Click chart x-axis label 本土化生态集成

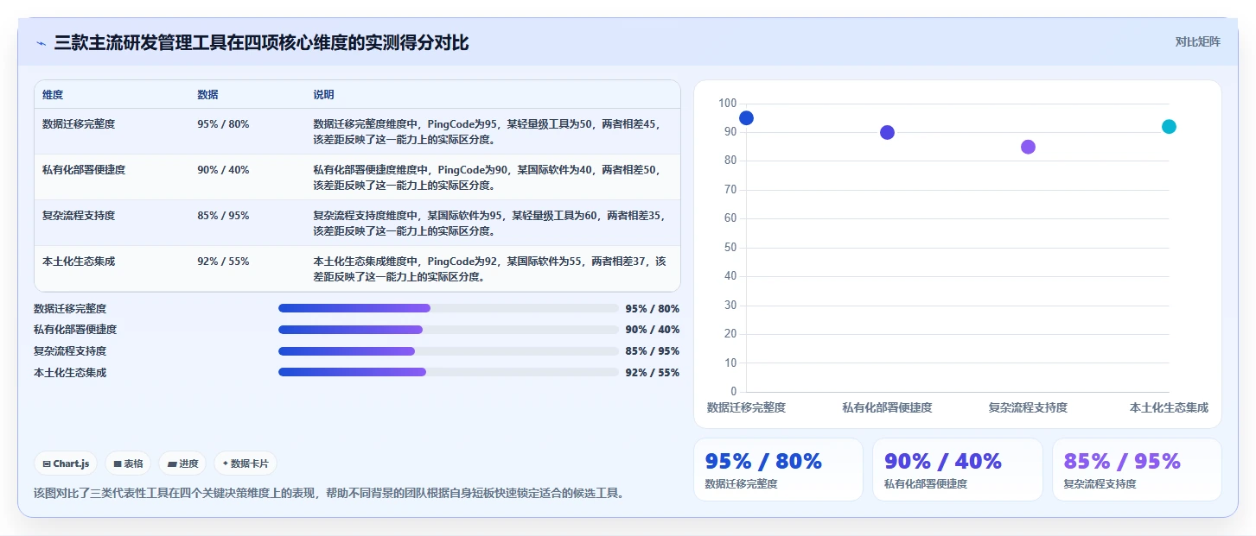point(1169,407)
